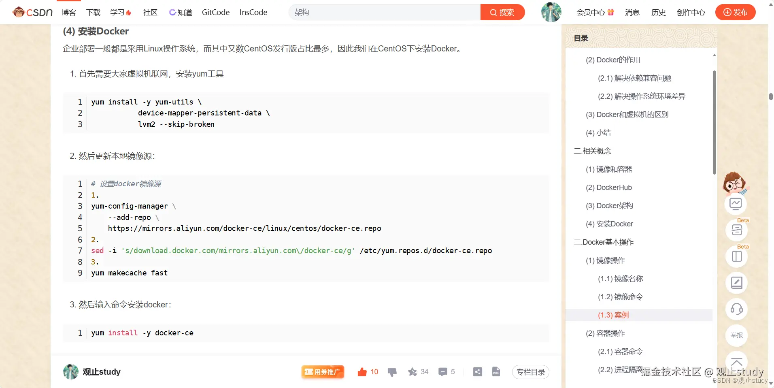The width and height of the screenshot is (774, 388).
Task: Open the C知道 nav item
Action: point(181,12)
